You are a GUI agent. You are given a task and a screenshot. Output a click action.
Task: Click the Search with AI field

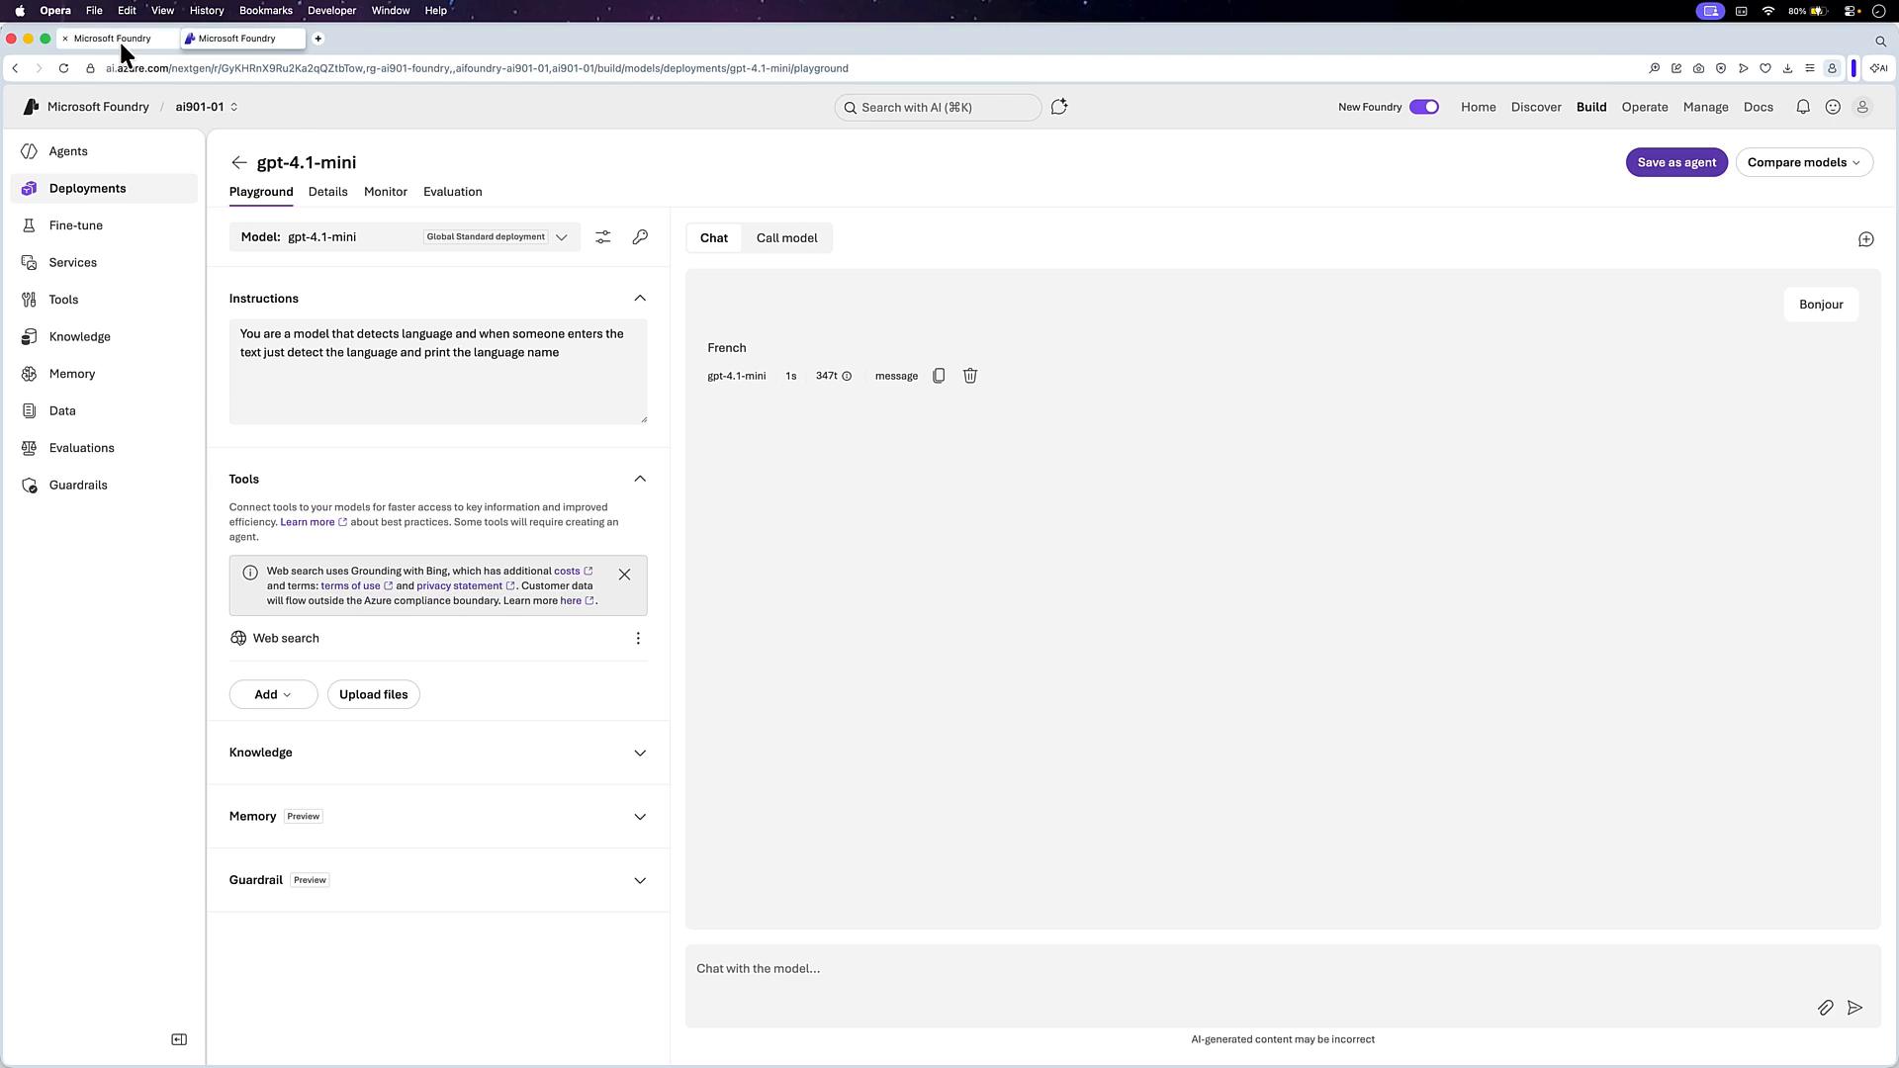coord(938,107)
